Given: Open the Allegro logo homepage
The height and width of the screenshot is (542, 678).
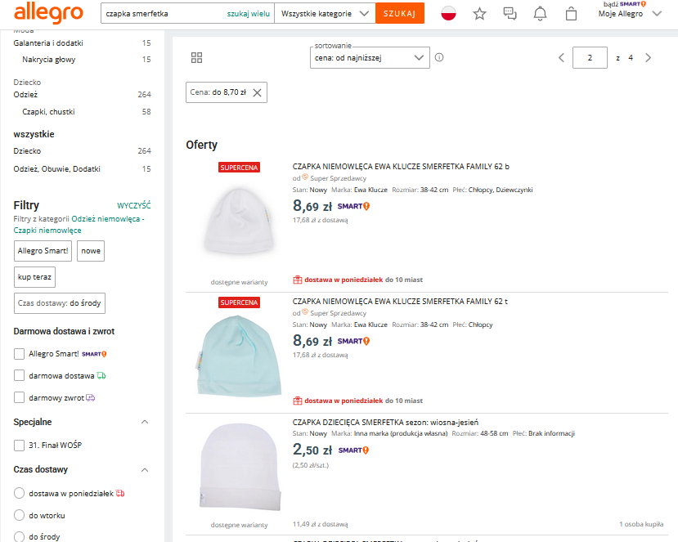Looking at the screenshot, I should [x=48, y=13].
